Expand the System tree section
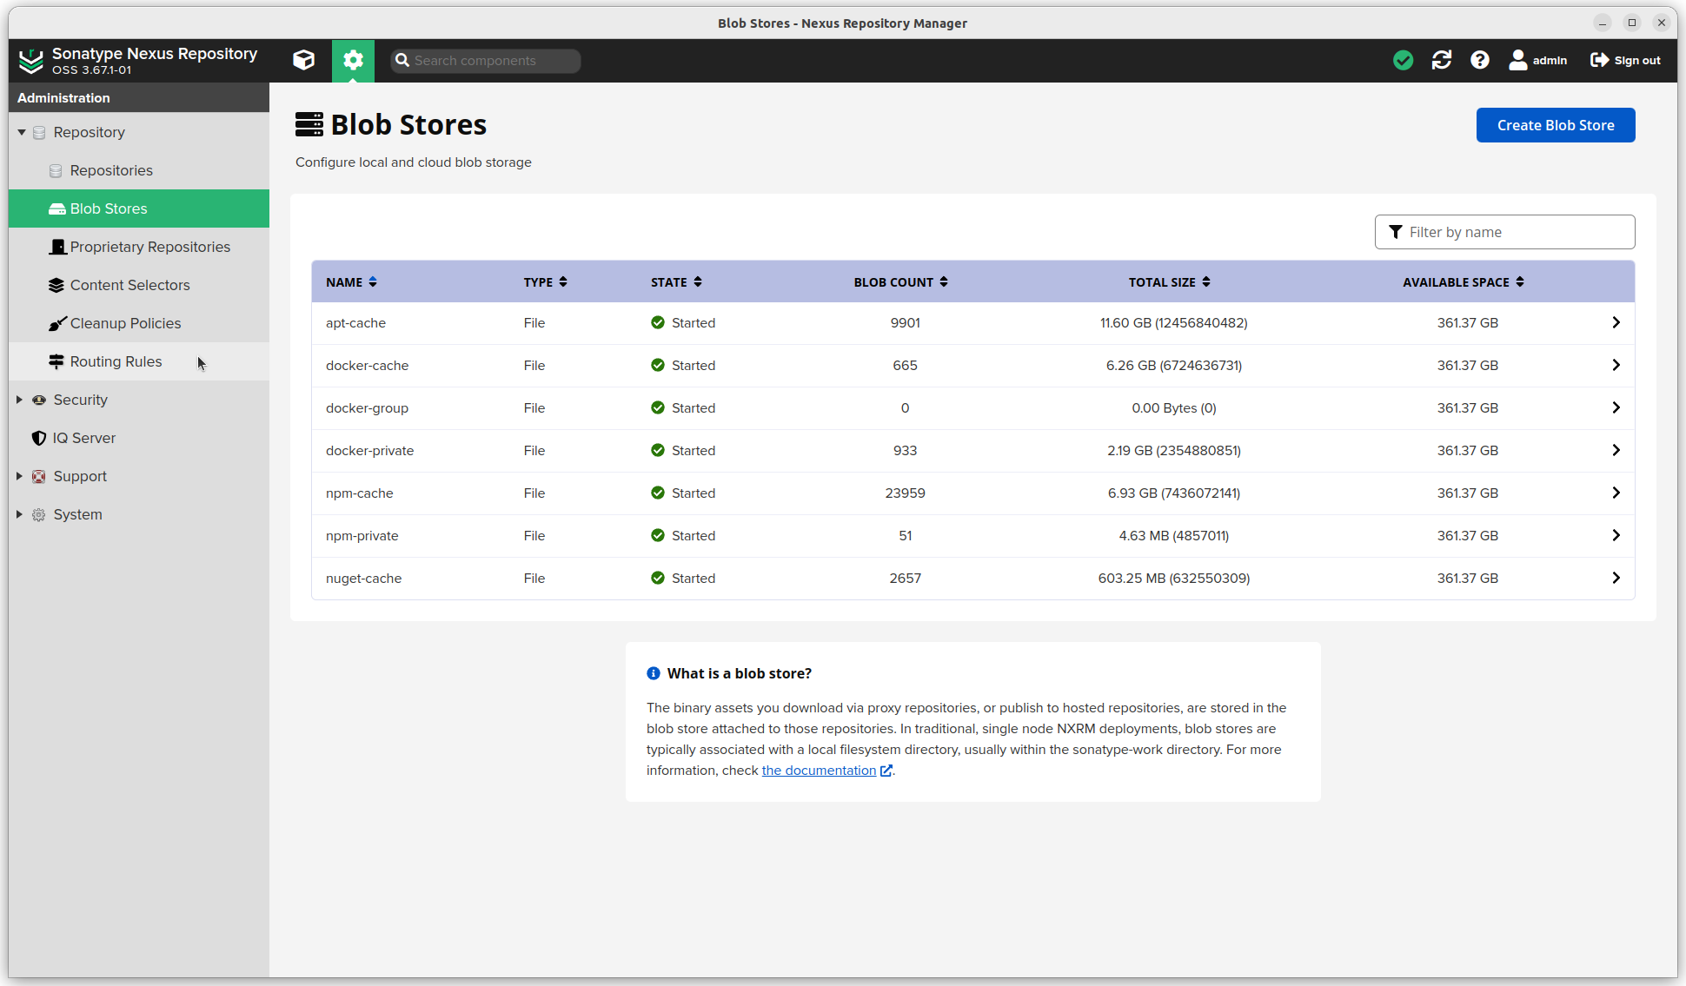The image size is (1686, 986). coord(19,514)
